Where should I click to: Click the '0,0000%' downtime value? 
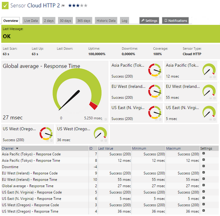pos(128,54)
